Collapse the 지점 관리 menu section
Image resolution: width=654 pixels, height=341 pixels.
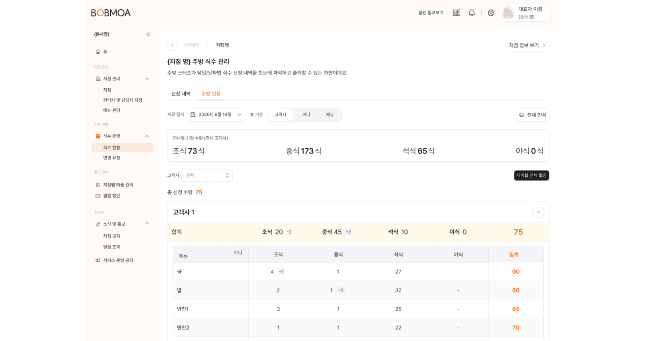click(x=147, y=79)
